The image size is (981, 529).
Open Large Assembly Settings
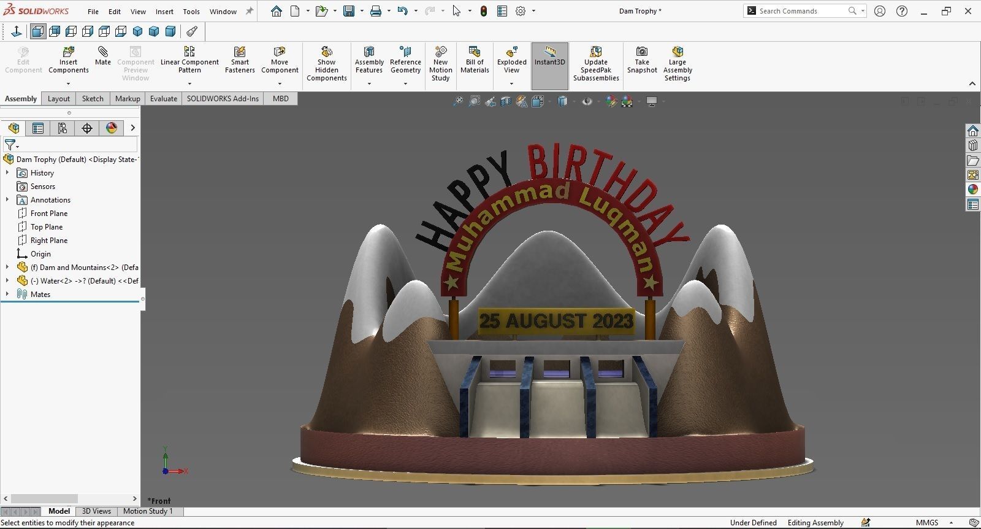click(x=678, y=63)
